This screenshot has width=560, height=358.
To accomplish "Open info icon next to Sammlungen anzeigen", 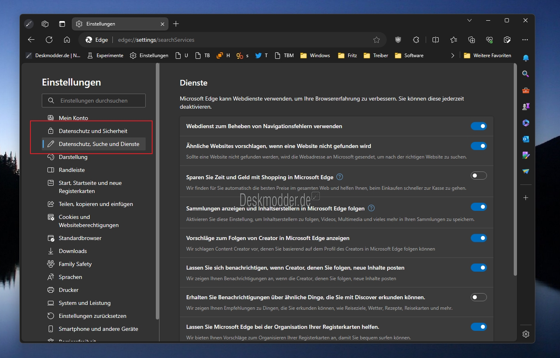I will tap(371, 208).
